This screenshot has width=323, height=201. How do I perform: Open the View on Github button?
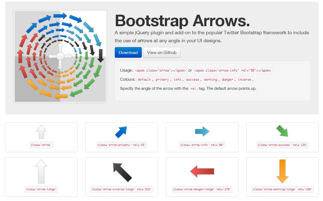coord(162,52)
